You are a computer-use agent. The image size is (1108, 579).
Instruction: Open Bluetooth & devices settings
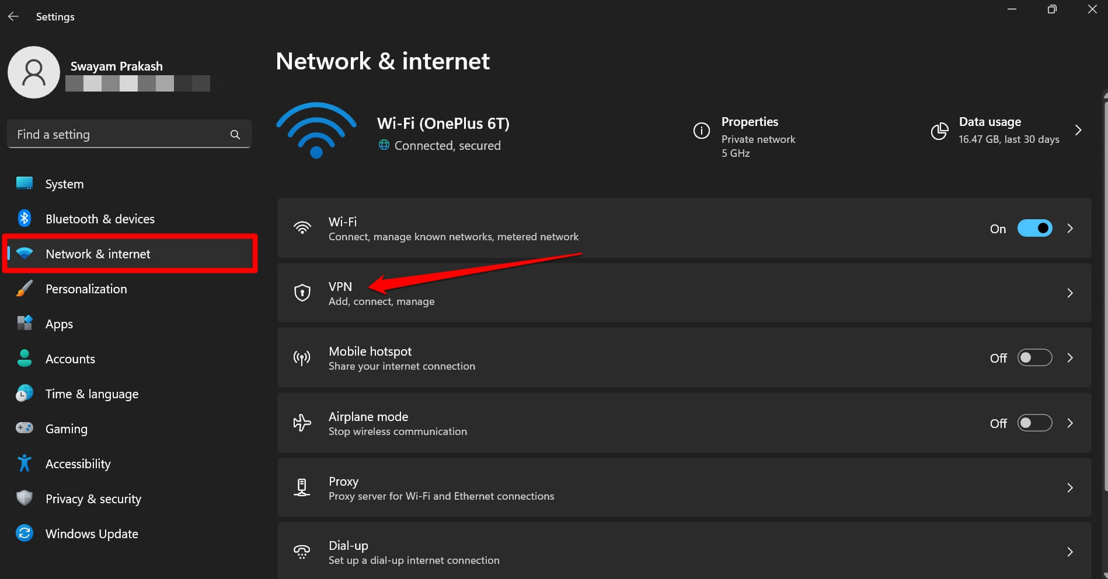100,219
